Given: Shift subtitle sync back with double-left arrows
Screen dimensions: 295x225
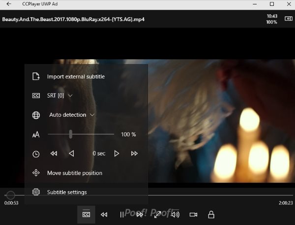Looking at the screenshot, I should point(54,153).
